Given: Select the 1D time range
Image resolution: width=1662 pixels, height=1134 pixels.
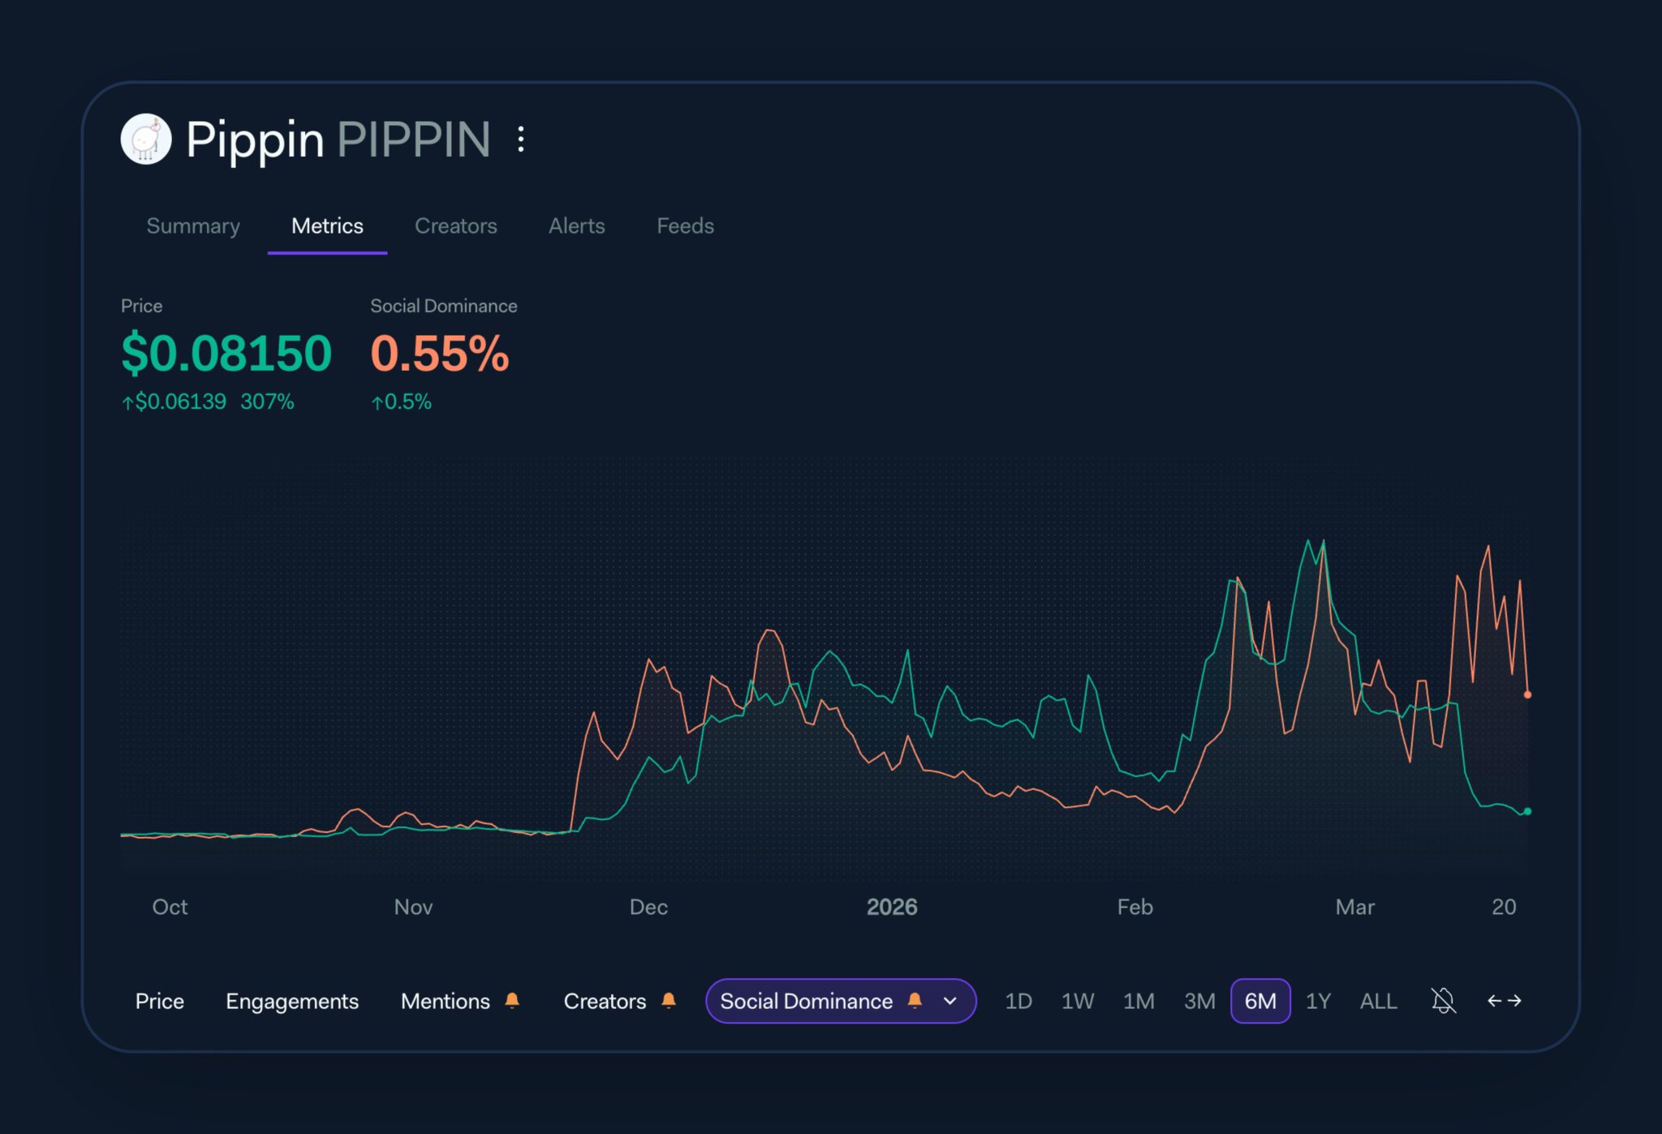Looking at the screenshot, I should pos(1018,1001).
